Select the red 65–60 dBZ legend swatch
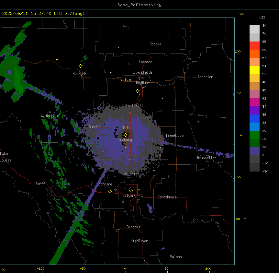The image size is (279, 273). point(254,46)
